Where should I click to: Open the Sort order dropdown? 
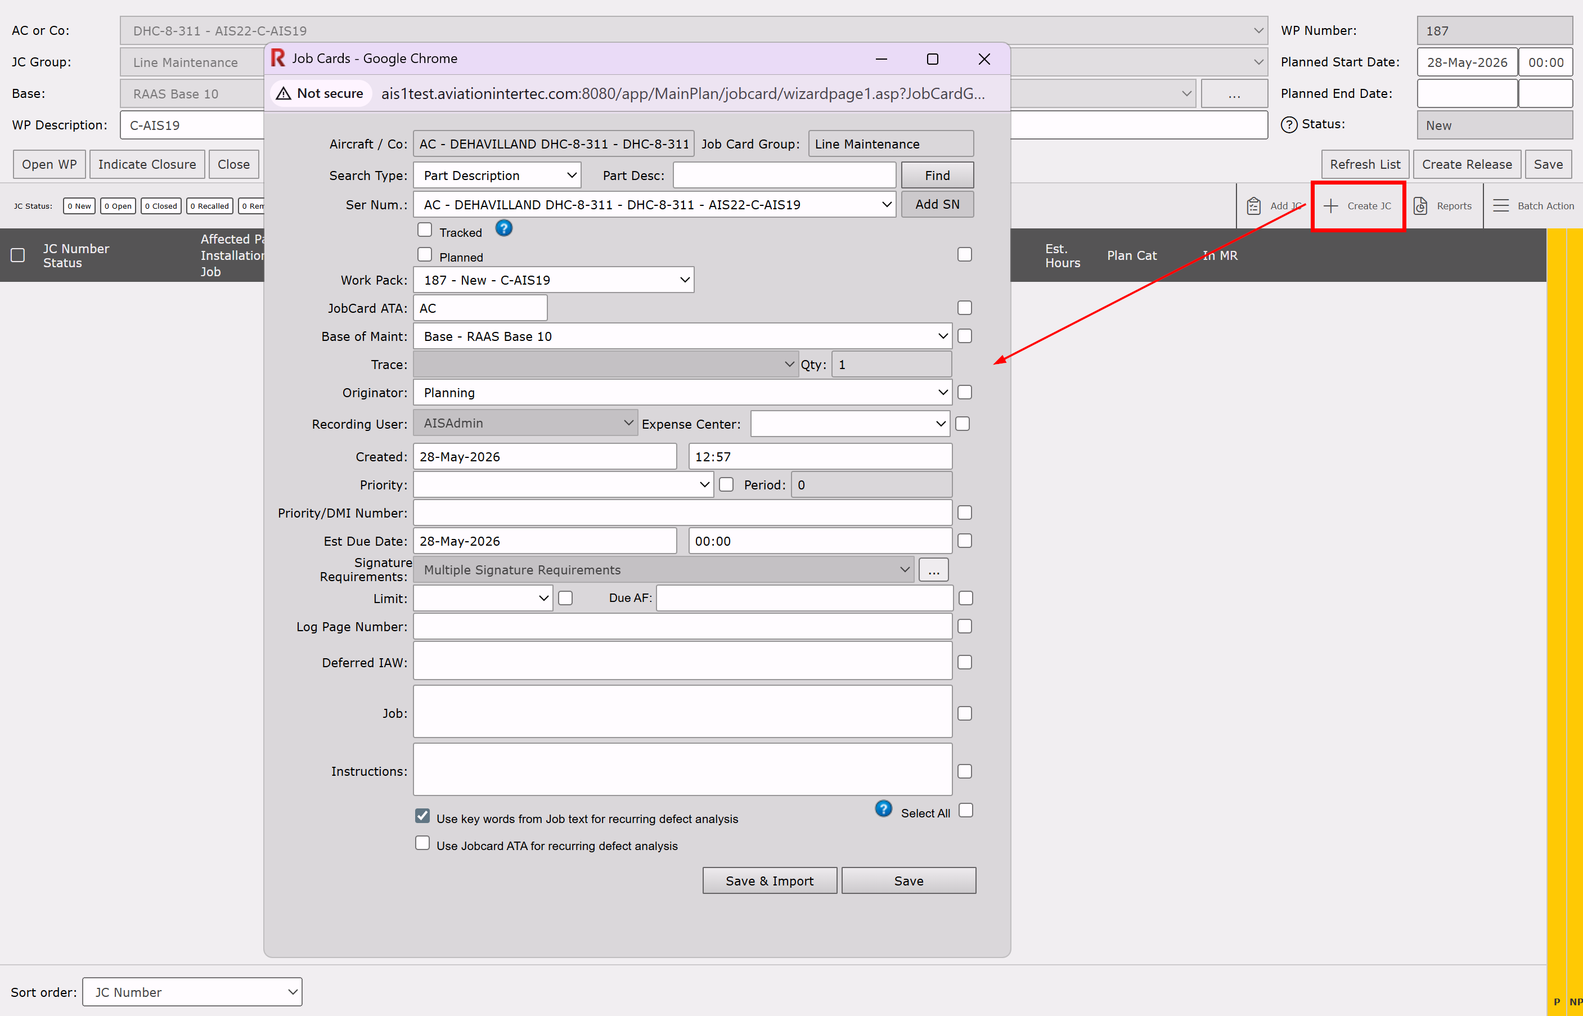click(192, 992)
